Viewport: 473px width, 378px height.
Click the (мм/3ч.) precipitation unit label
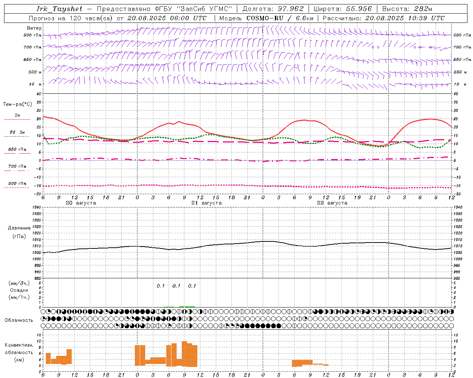19,283
